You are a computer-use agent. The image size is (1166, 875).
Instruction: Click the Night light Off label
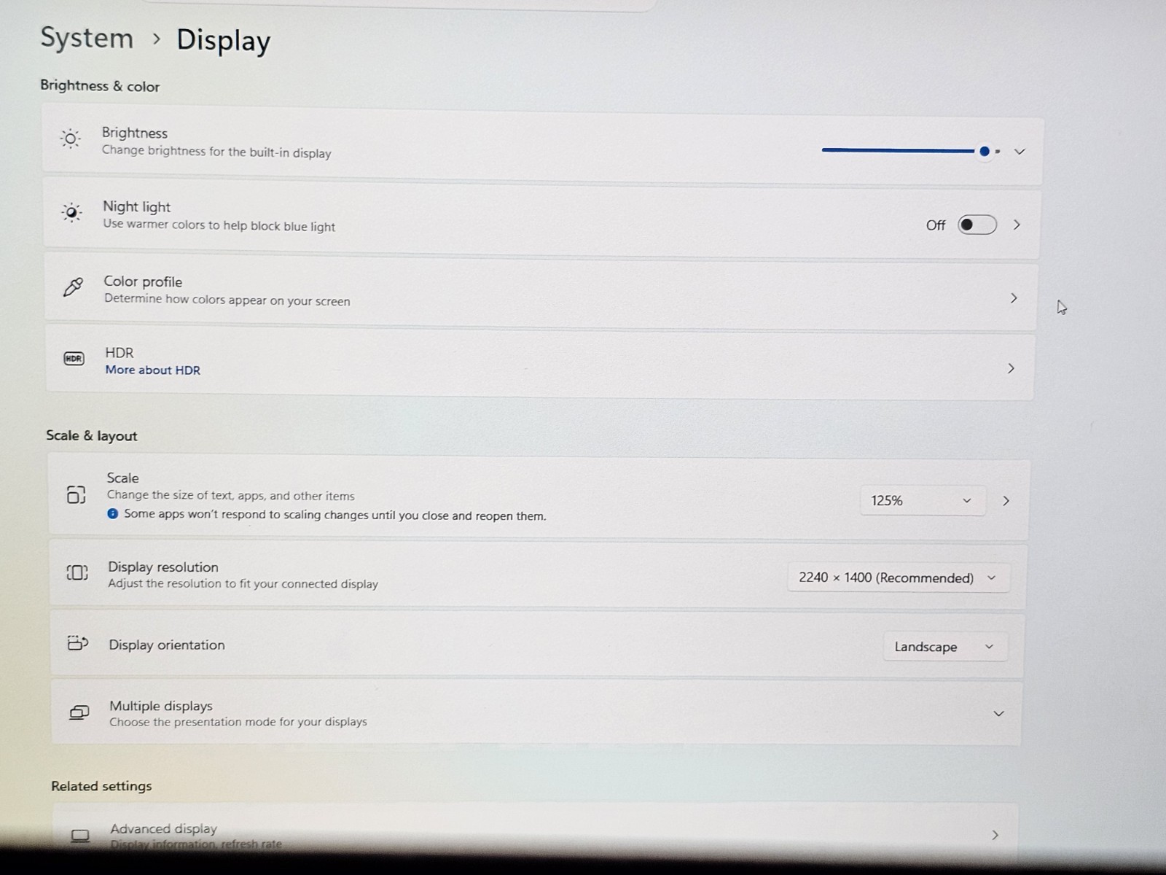click(x=936, y=225)
